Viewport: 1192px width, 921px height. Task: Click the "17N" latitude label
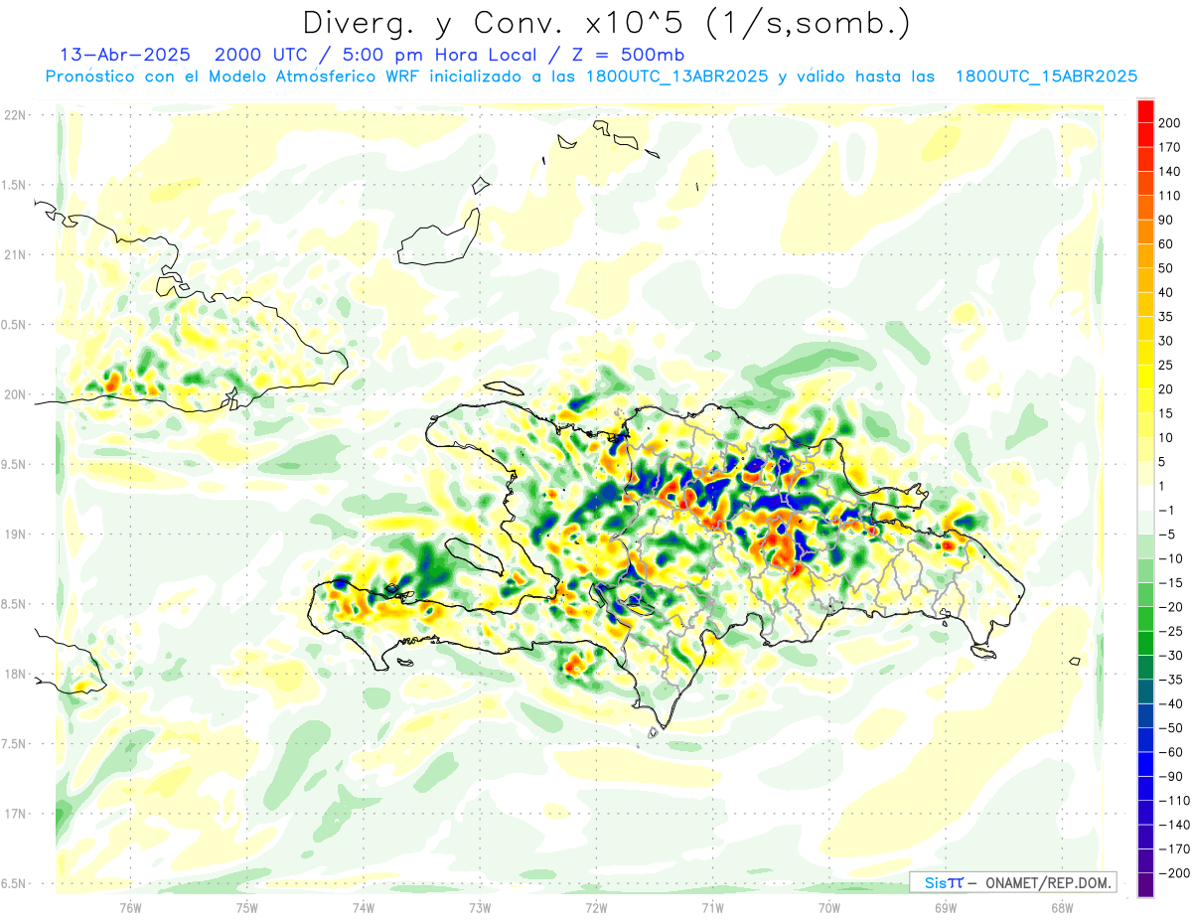pos(14,814)
